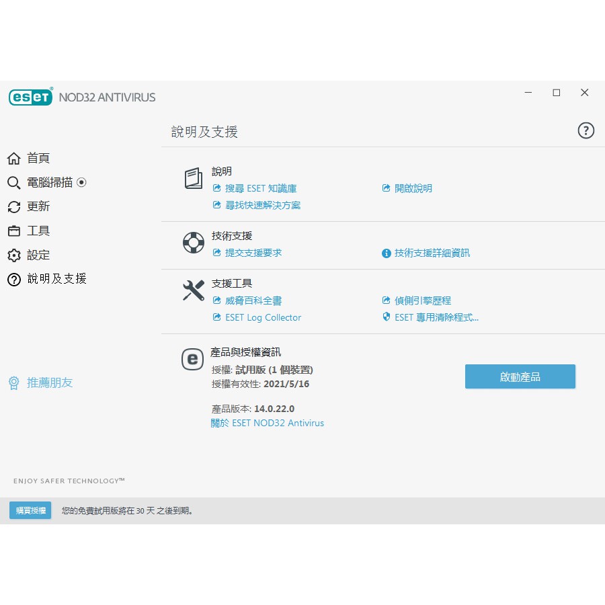The height and width of the screenshot is (605, 605).
Task: Click the wrench and screwdriver 支援工具 icon
Action: (x=194, y=290)
